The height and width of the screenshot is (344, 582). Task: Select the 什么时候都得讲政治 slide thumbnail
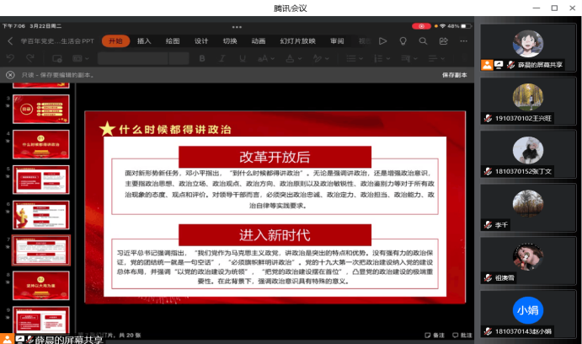[x=40, y=144]
